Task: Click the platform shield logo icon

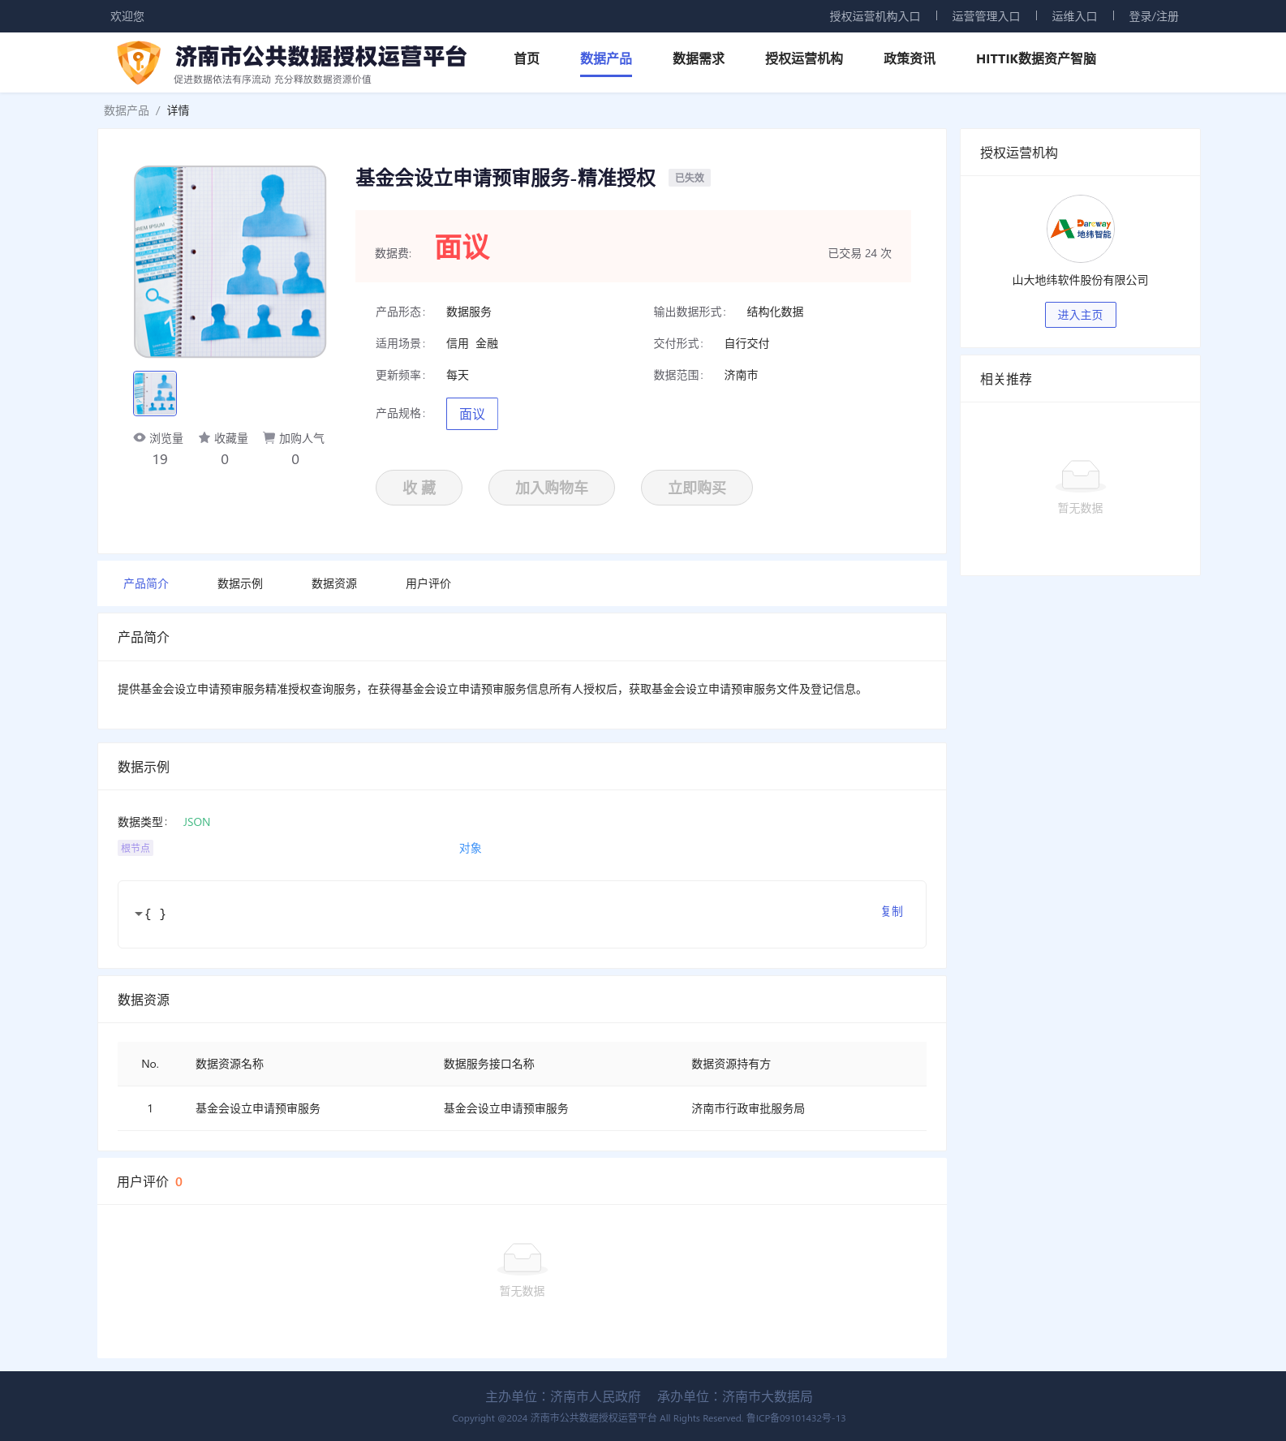Action: click(139, 62)
